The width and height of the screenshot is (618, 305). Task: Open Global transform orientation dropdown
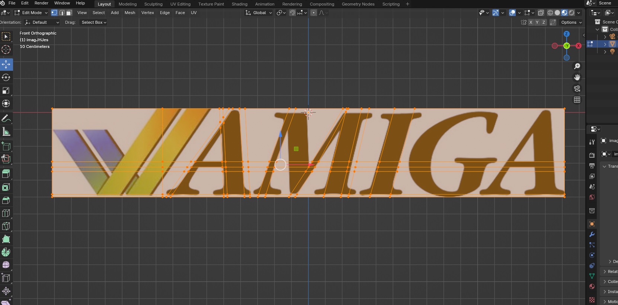tap(259, 13)
